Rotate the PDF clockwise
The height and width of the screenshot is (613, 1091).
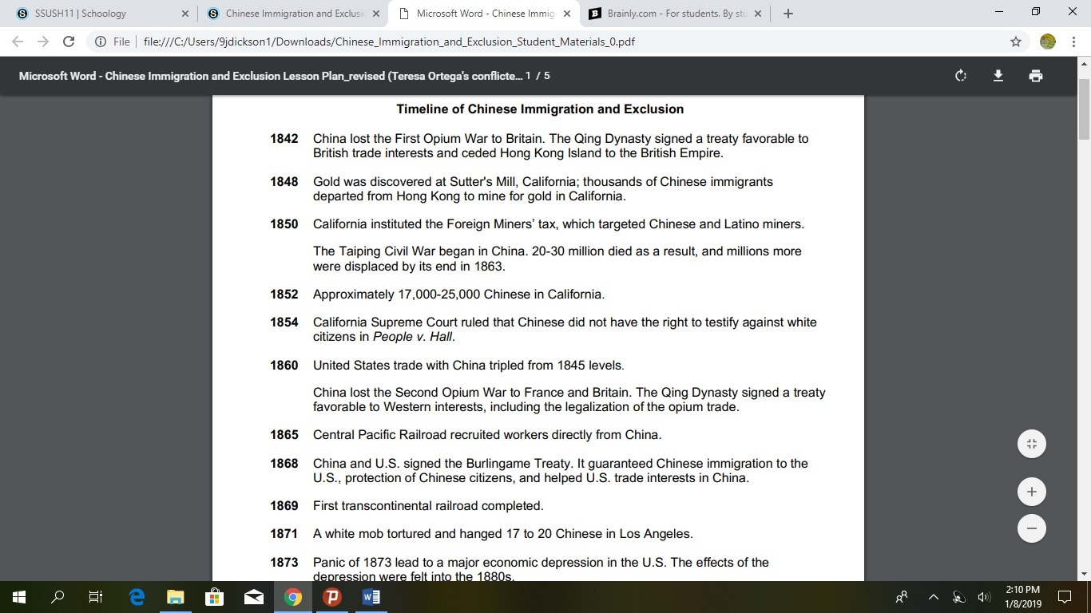click(x=961, y=76)
